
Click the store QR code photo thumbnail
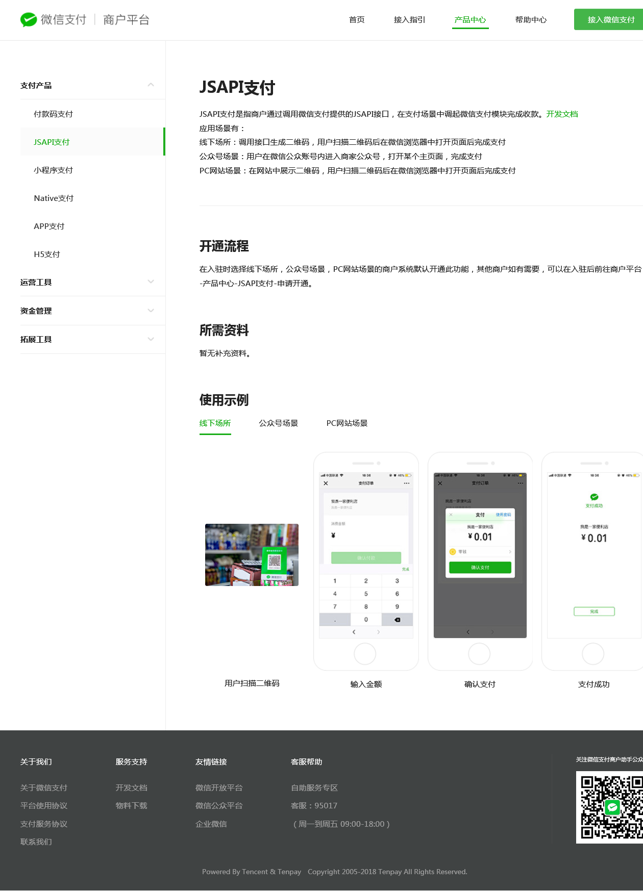(x=252, y=555)
